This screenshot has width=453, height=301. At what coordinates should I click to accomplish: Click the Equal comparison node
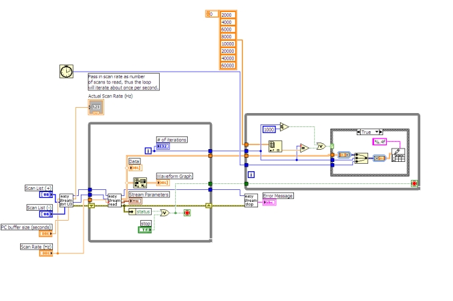click(x=305, y=148)
